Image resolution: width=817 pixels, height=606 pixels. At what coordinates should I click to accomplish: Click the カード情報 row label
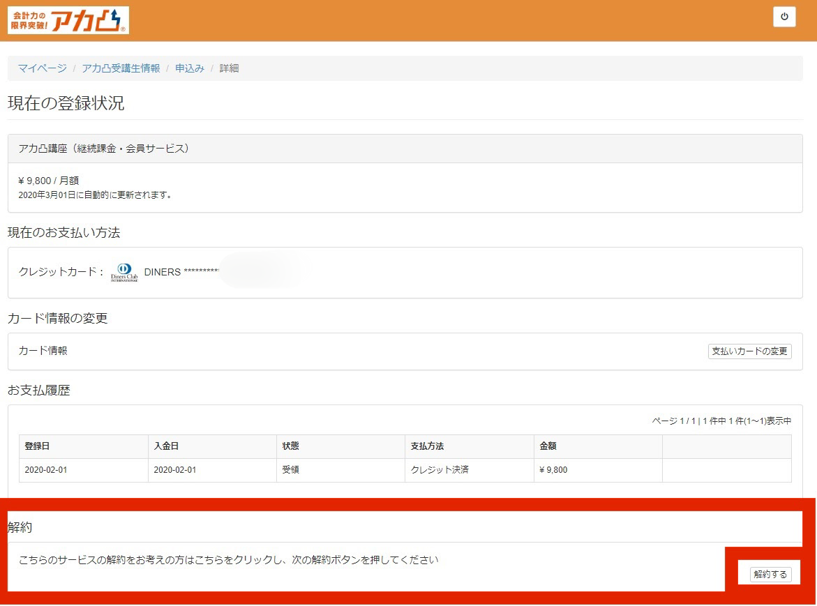click(43, 351)
